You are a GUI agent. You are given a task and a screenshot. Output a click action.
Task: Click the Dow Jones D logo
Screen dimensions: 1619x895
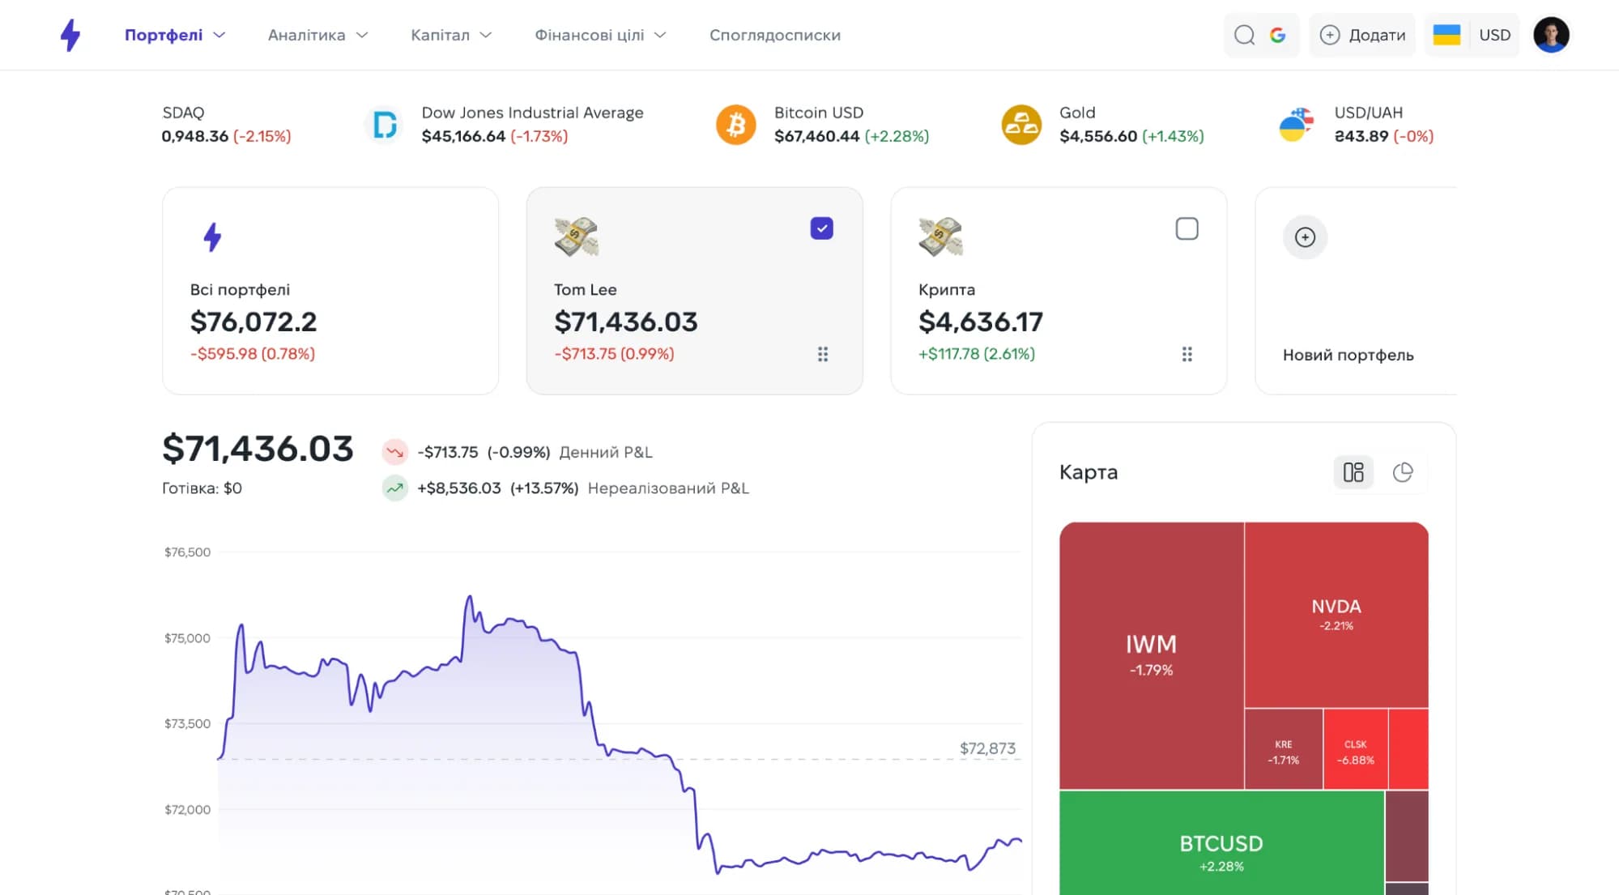point(384,125)
